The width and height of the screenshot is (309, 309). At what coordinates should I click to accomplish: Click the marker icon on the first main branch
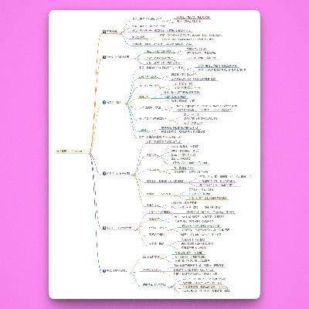coord(104,32)
